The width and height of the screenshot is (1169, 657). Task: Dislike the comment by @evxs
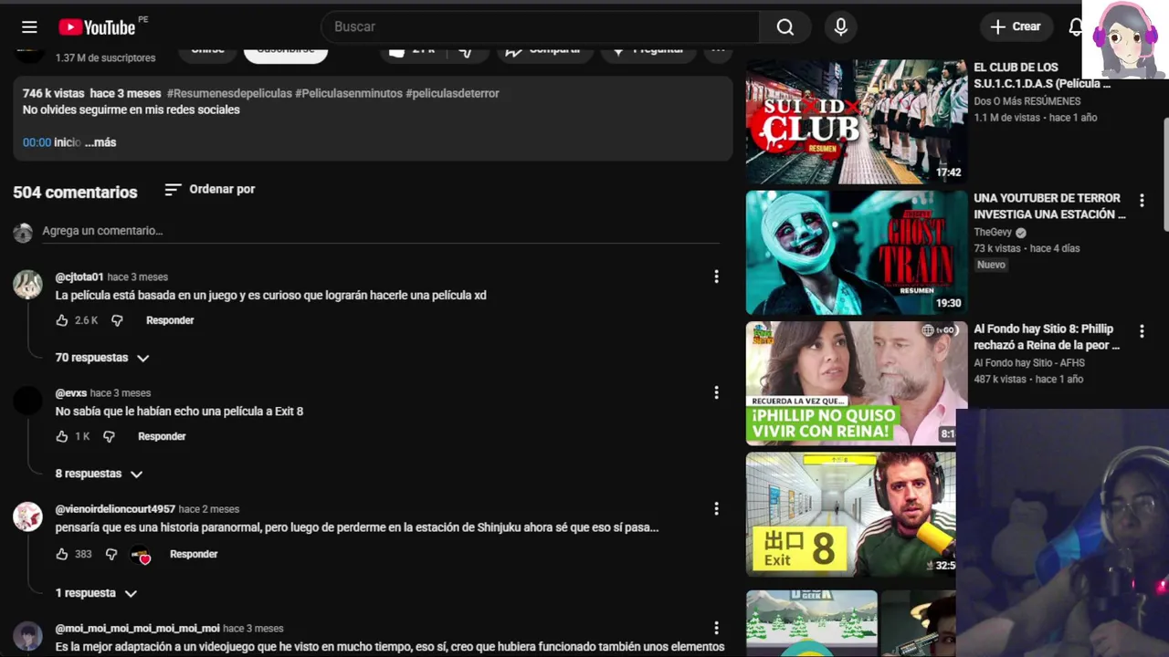tap(109, 436)
